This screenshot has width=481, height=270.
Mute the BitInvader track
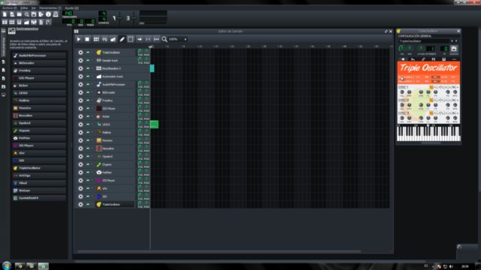(x=88, y=92)
